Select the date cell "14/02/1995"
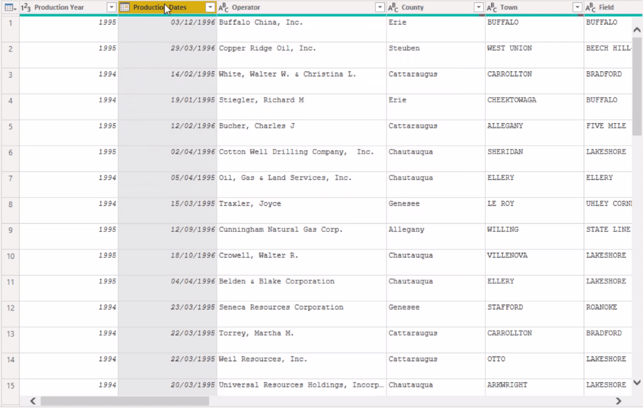 (167, 80)
